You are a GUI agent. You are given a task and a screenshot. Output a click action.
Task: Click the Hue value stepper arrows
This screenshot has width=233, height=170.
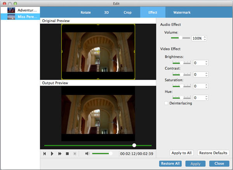pos(206,98)
